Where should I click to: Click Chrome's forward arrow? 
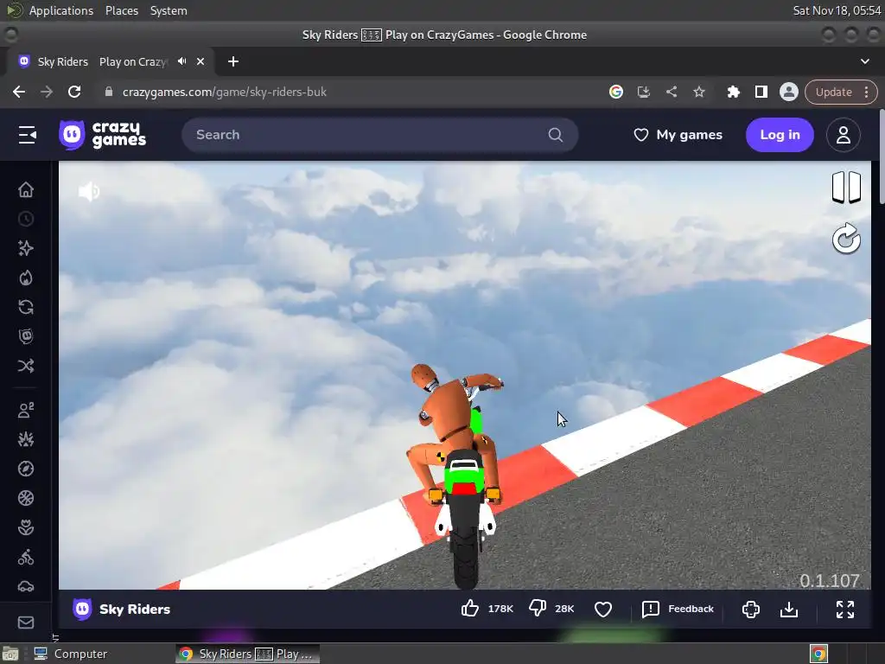(x=47, y=92)
